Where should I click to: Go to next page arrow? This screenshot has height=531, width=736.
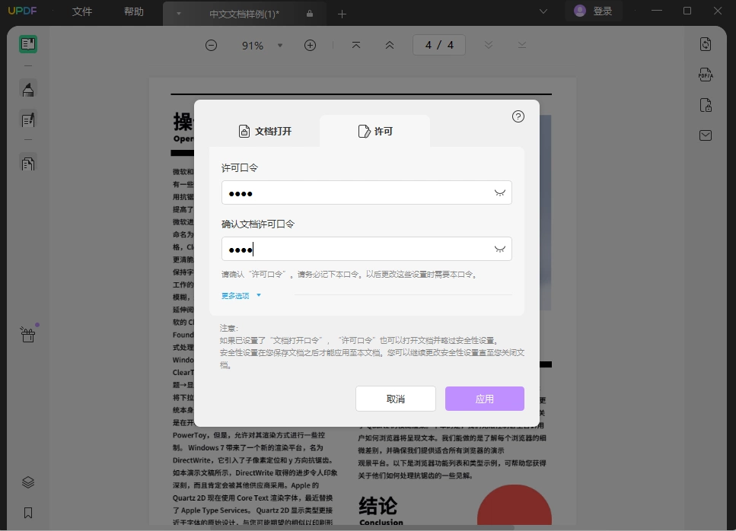point(489,45)
